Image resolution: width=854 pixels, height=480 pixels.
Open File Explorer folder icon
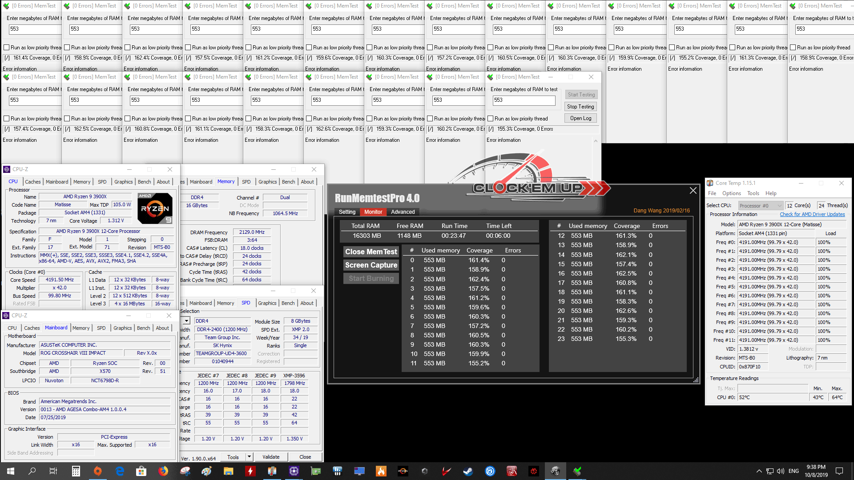pyautogui.click(x=228, y=471)
